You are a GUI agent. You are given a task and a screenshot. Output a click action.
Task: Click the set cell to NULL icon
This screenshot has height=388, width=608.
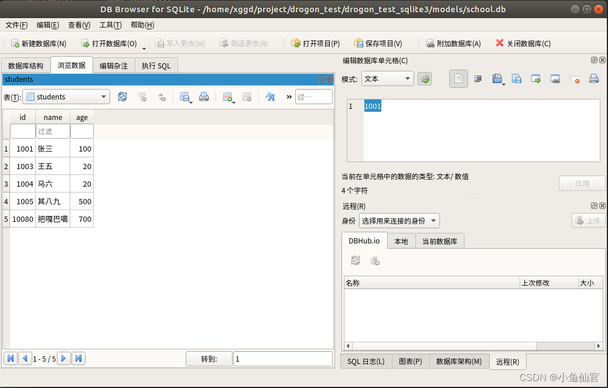(x=575, y=80)
